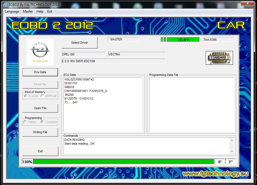Click the Ecu Data button
This screenshot has width=257, height=185.
click(x=40, y=72)
